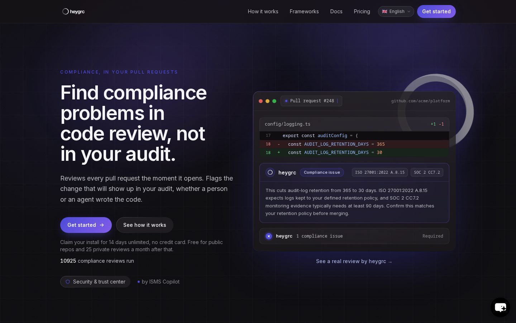Click the red window dot in the mockup
Viewport: 516px width, 323px height.
[x=261, y=101]
